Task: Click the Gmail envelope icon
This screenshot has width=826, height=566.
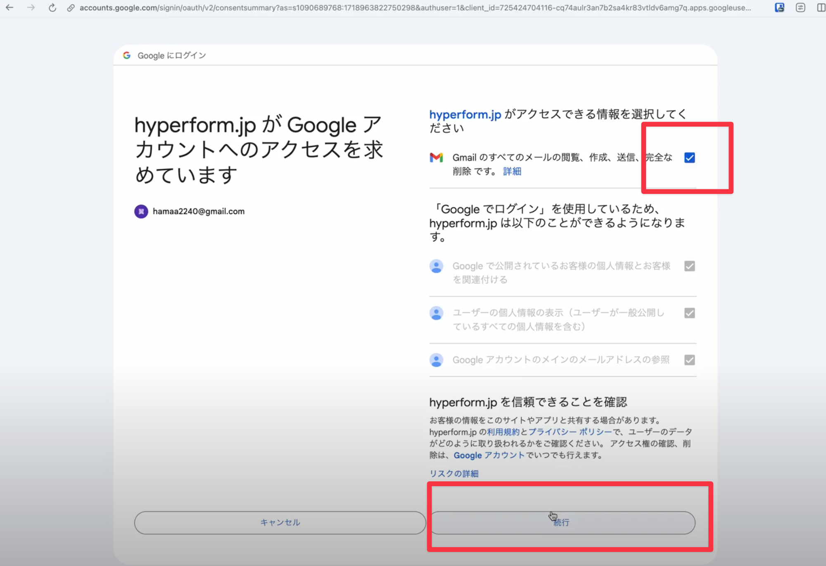Action: [x=436, y=158]
